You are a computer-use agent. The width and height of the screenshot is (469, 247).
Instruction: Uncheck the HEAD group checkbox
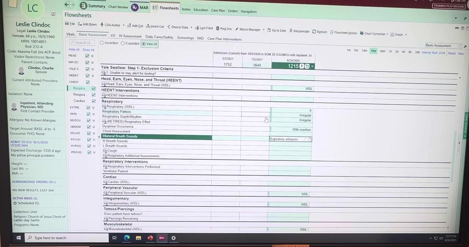pos(87,56)
